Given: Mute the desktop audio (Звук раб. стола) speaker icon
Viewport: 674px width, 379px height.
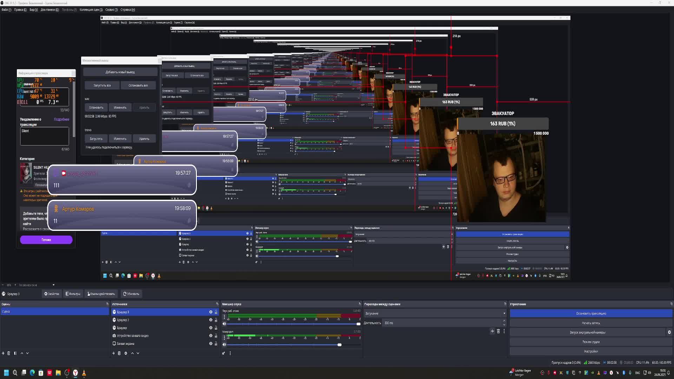Looking at the screenshot, I should (224, 324).
